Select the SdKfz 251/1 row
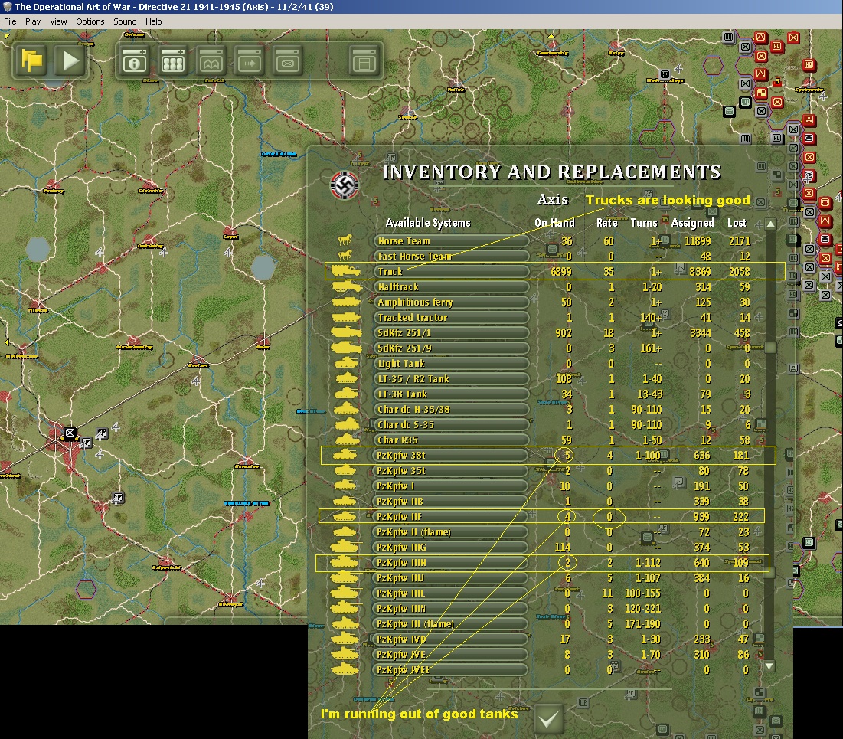The height and width of the screenshot is (739, 843). coord(450,333)
